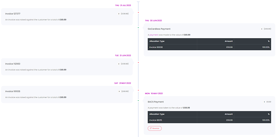Click the balance icon on Invoice 99938 card
277x137 pixels.
119,91
